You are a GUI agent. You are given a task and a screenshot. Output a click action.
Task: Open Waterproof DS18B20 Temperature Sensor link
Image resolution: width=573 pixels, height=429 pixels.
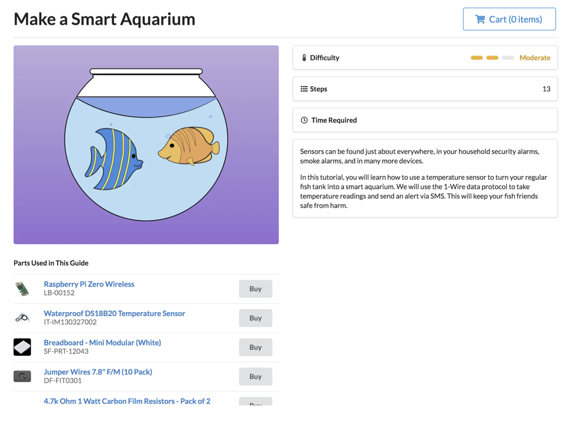114,313
